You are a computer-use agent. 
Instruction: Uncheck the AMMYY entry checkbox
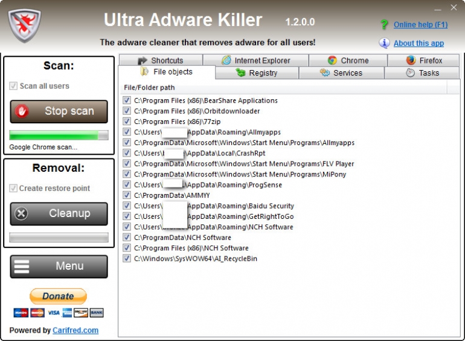(127, 195)
